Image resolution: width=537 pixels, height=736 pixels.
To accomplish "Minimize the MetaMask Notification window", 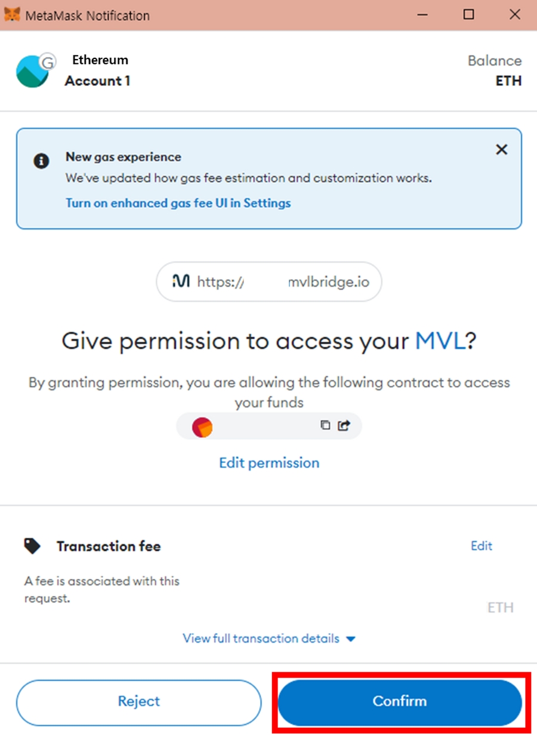I will tap(424, 15).
